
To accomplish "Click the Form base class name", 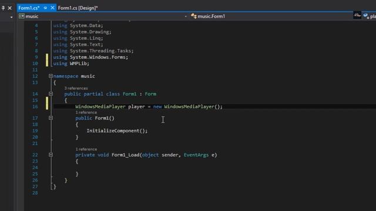I will [x=150, y=94].
